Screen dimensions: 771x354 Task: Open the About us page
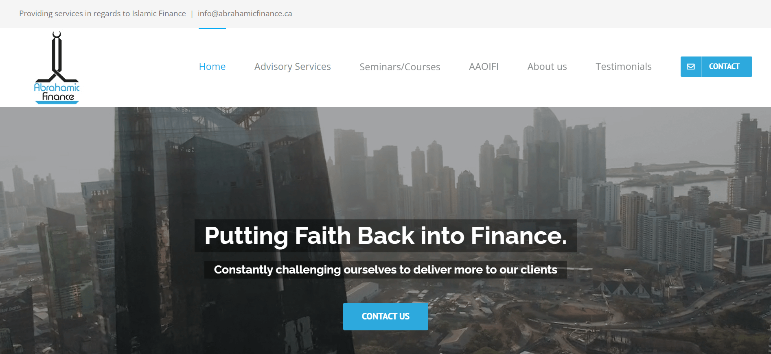[547, 67]
